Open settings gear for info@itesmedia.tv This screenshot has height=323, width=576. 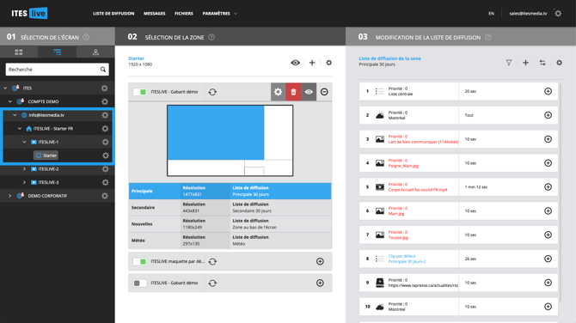105,115
